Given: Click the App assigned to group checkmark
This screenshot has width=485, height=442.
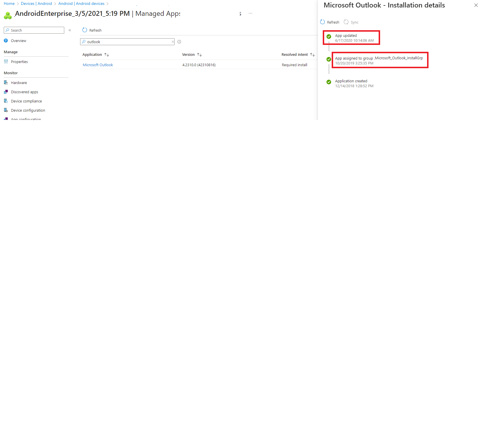Looking at the screenshot, I should click(329, 59).
